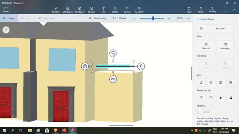Switch to the Brushes tab

pyautogui.click(x=56, y=10)
